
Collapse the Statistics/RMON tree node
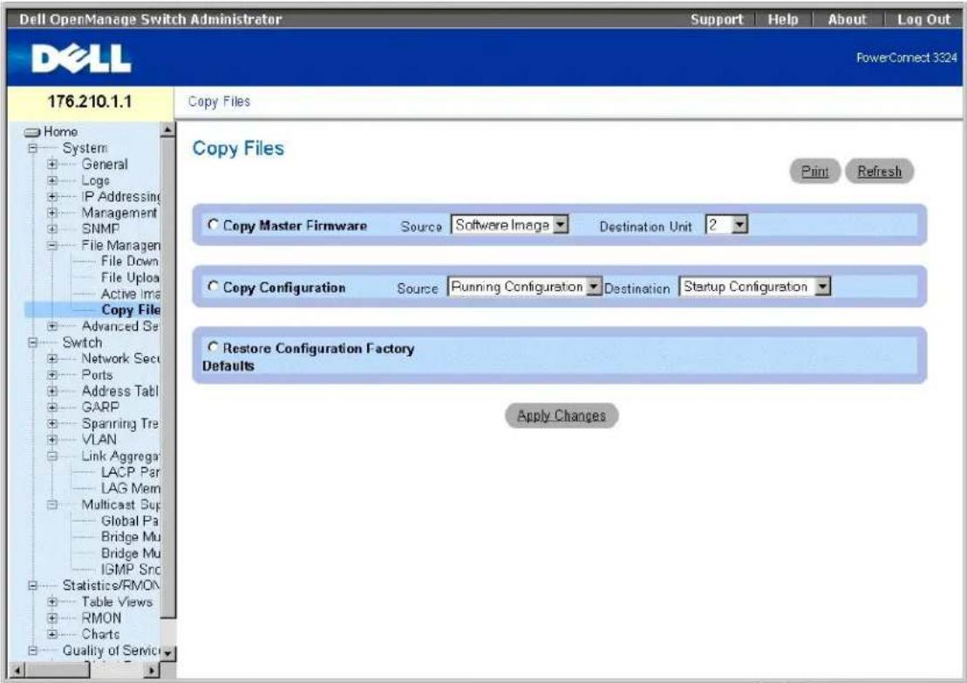(32, 585)
